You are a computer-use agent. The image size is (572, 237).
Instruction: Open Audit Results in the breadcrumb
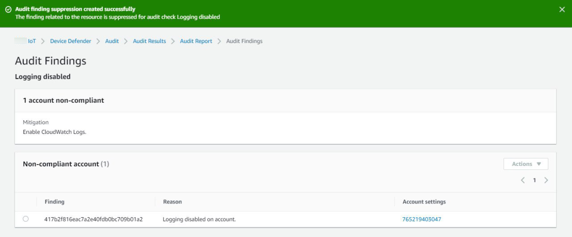149,41
